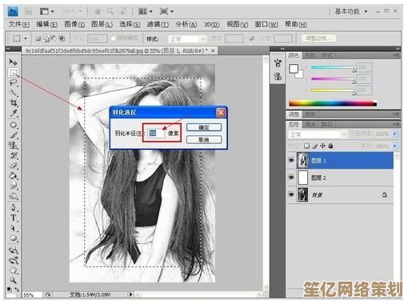Image resolution: width=408 pixels, height=304 pixels.
Task: Open the 文件 menu
Action: click(19, 24)
